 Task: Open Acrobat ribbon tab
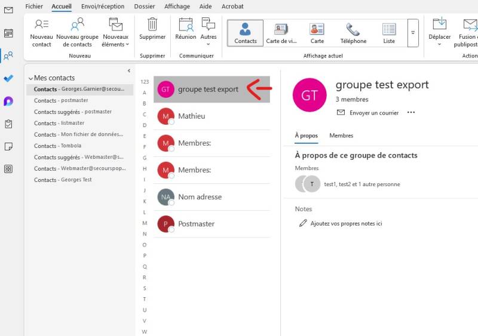pyautogui.click(x=232, y=7)
